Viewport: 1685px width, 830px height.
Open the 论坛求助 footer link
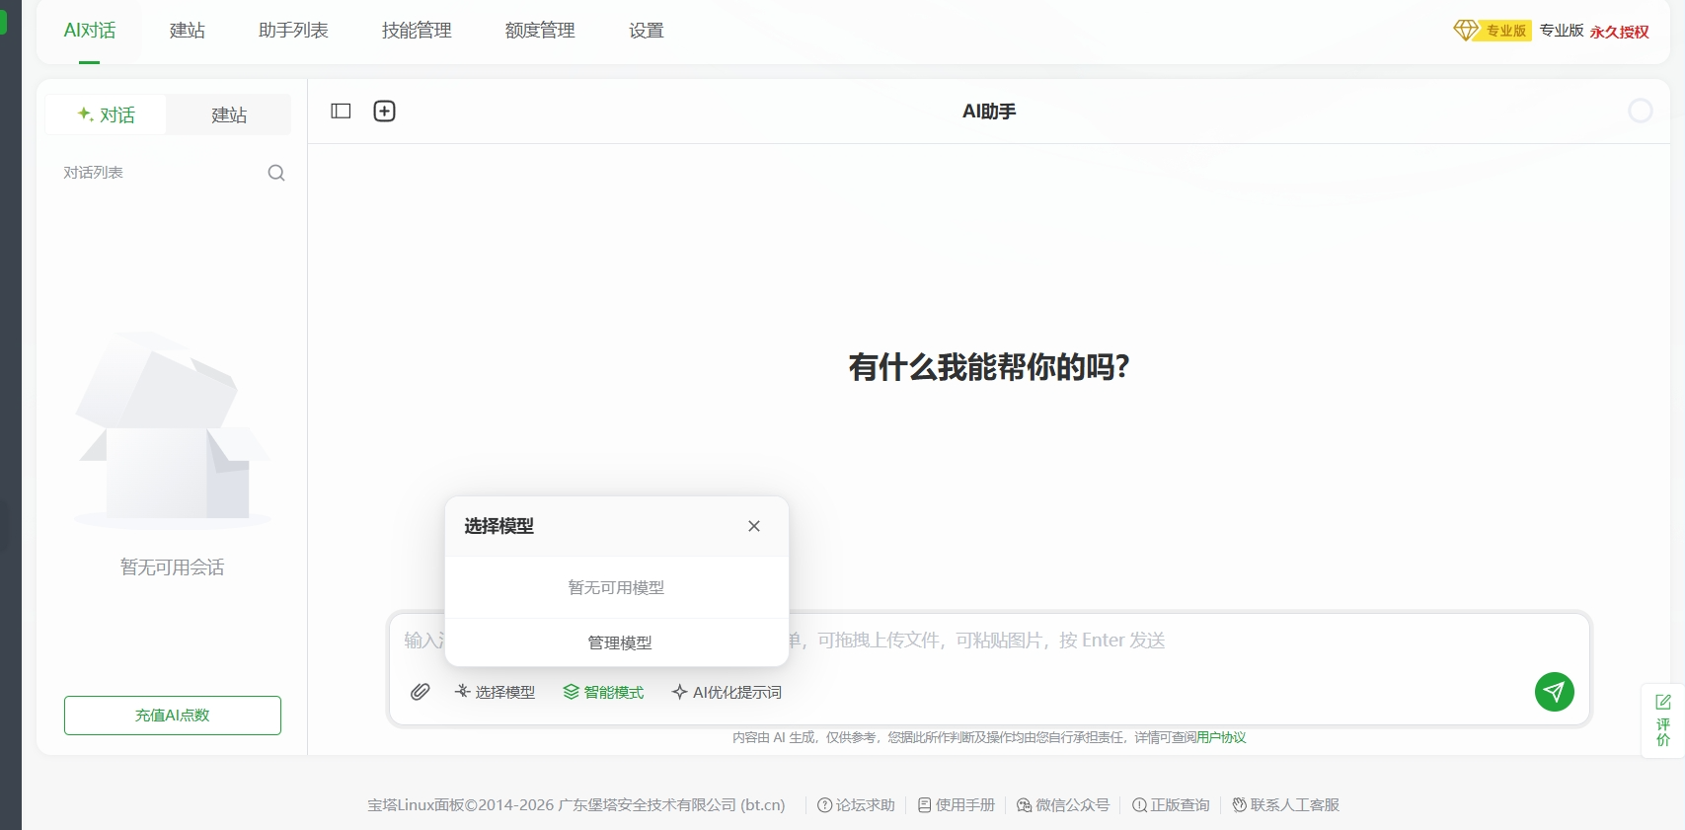(x=856, y=805)
